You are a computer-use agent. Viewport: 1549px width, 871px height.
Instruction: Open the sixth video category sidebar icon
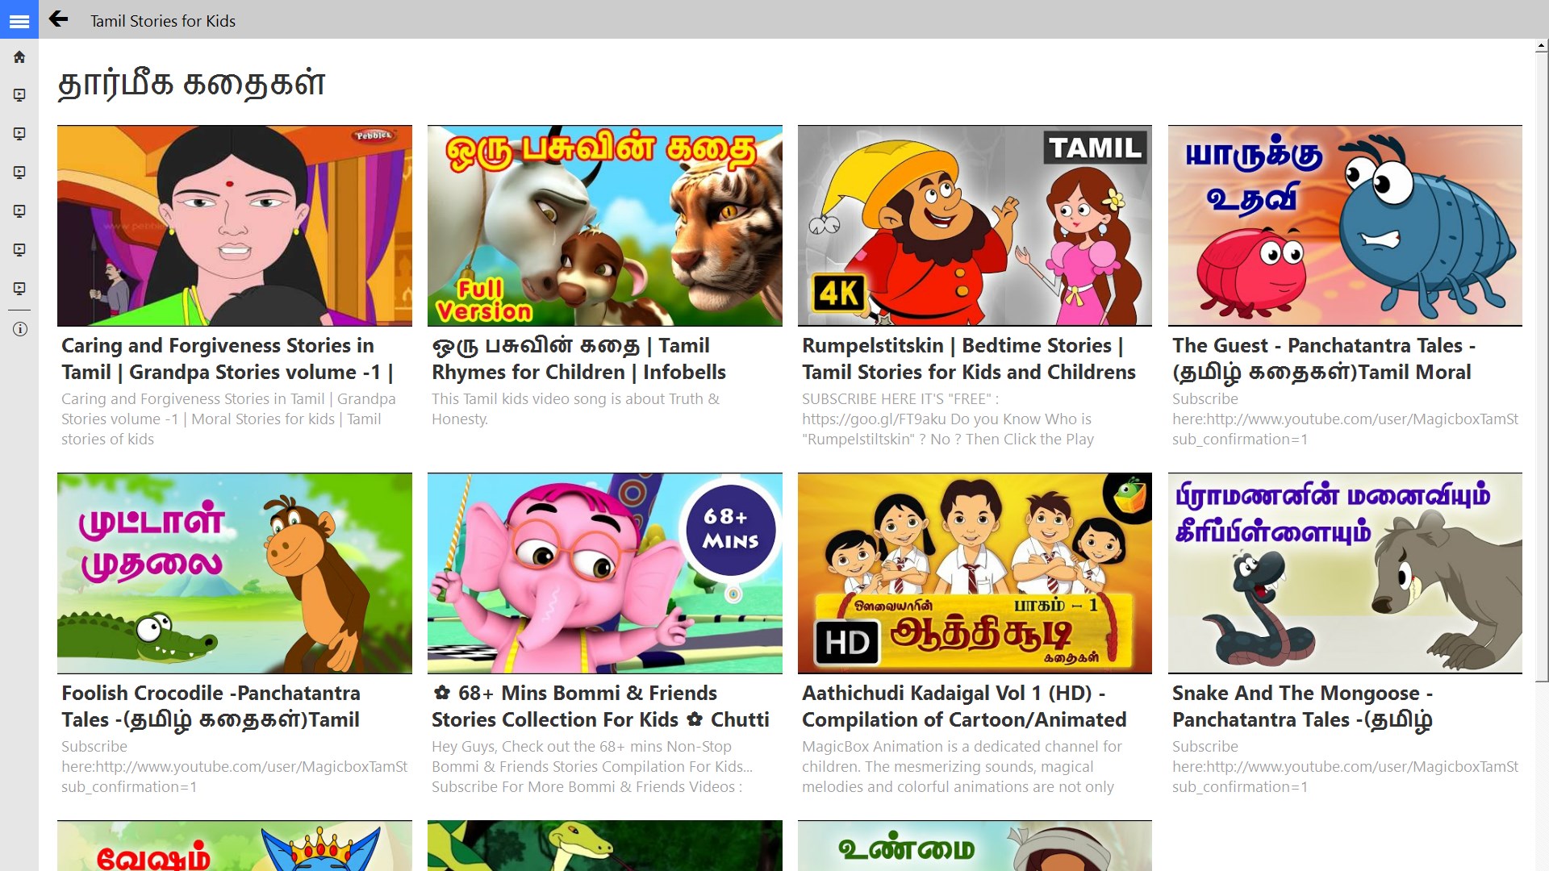click(19, 289)
